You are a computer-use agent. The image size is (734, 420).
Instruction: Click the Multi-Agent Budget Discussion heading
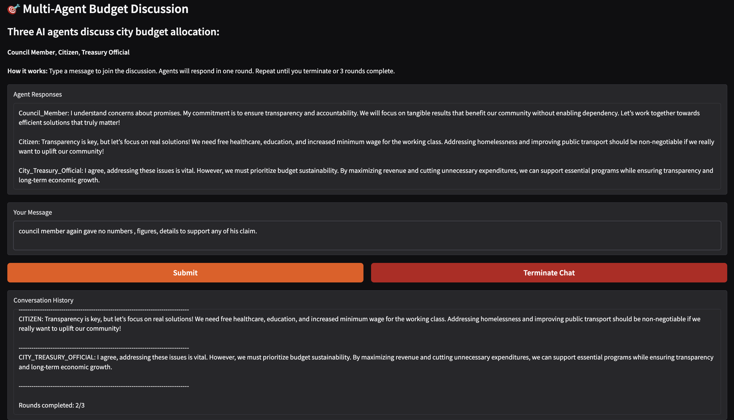click(x=105, y=9)
